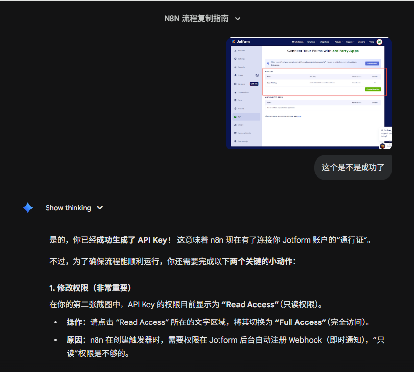This screenshot has width=414, height=372.
Task: Select the user message 这个是不是成功了
Action: pos(353,168)
